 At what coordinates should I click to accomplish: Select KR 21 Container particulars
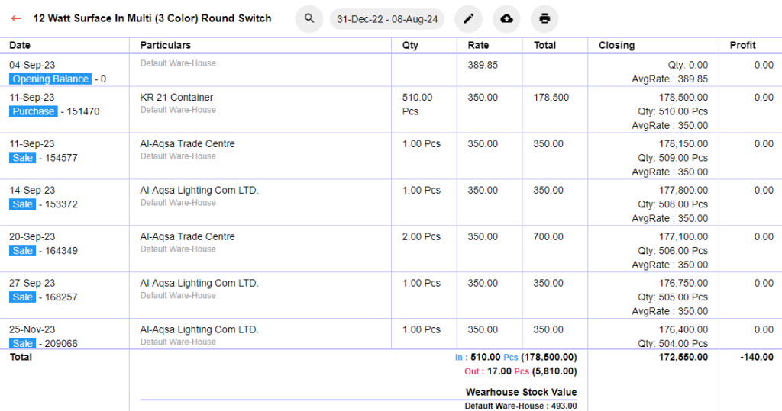coord(176,97)
